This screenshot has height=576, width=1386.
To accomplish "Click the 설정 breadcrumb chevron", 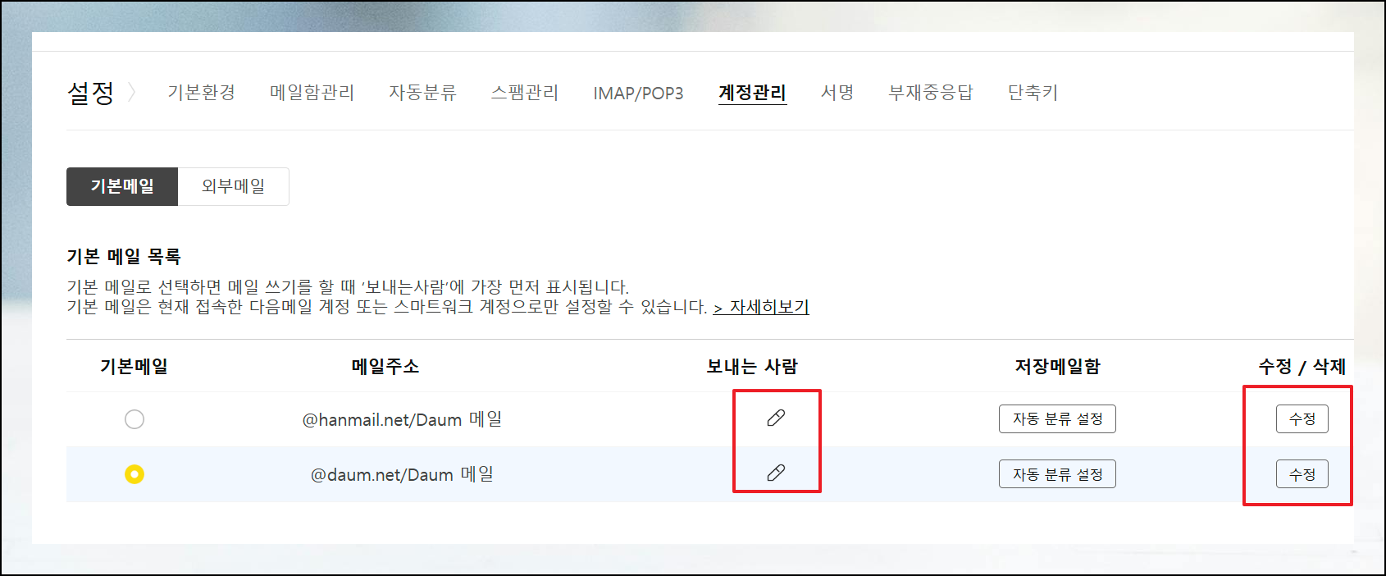I will pos(132,93).
